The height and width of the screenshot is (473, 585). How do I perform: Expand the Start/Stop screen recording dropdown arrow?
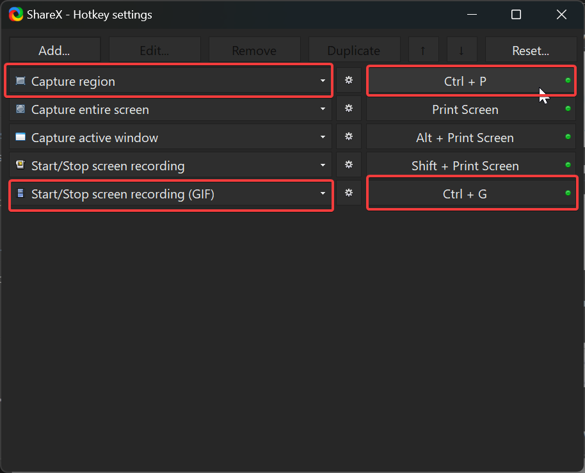(x=323, y=165)
